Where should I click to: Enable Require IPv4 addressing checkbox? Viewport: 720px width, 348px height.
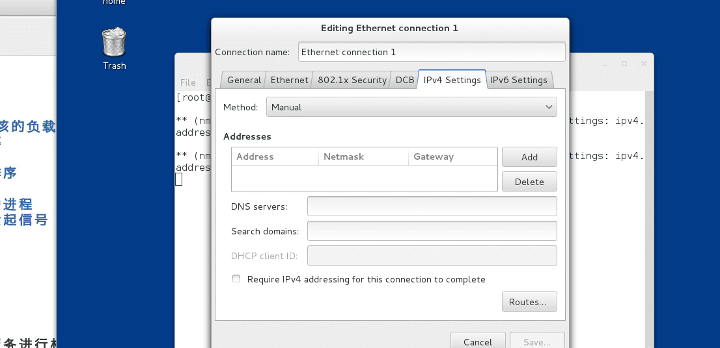coord(236,279)
